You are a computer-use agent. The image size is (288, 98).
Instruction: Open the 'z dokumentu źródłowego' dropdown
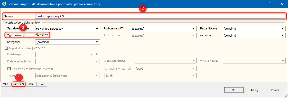tap(67, 75)
